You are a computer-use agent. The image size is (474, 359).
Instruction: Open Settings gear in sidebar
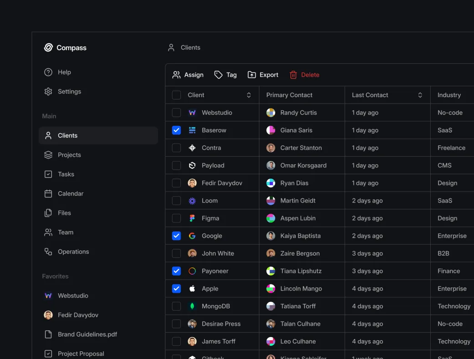pyautogui.click(x=48, y=92)
